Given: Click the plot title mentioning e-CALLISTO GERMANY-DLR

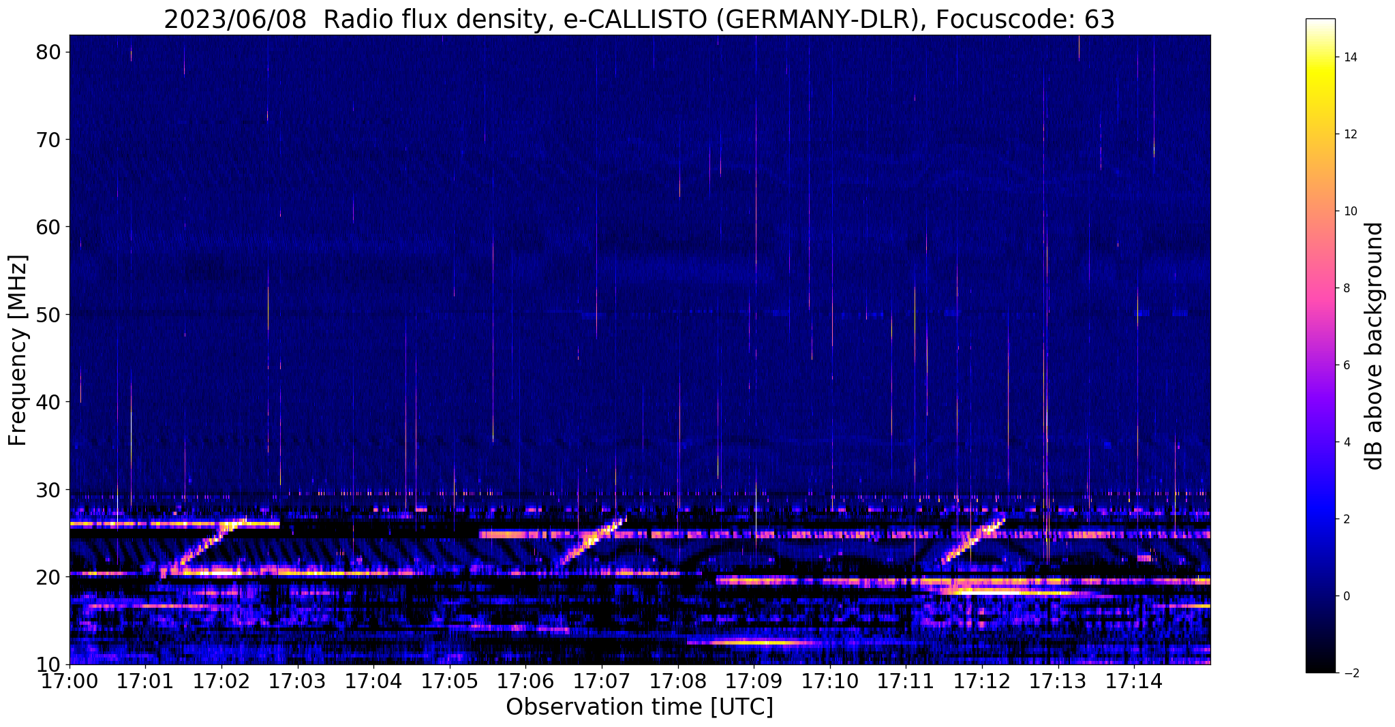Looking at the screenshot, I should tap(639, 19).
